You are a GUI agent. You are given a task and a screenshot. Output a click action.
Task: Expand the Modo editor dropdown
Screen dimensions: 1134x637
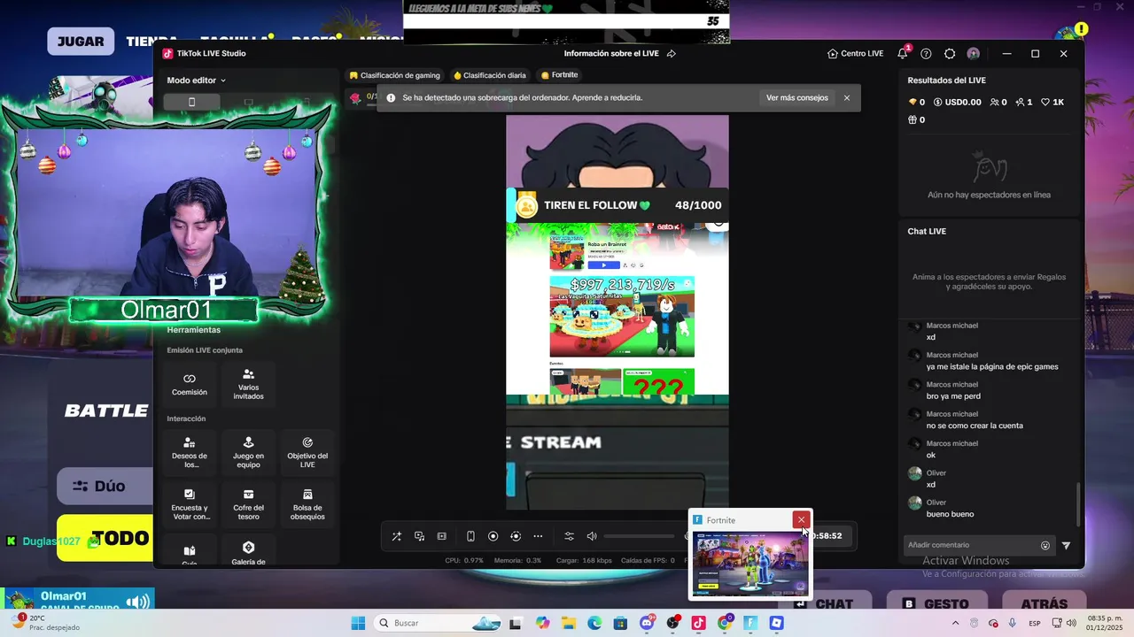(x=196, y=81)
